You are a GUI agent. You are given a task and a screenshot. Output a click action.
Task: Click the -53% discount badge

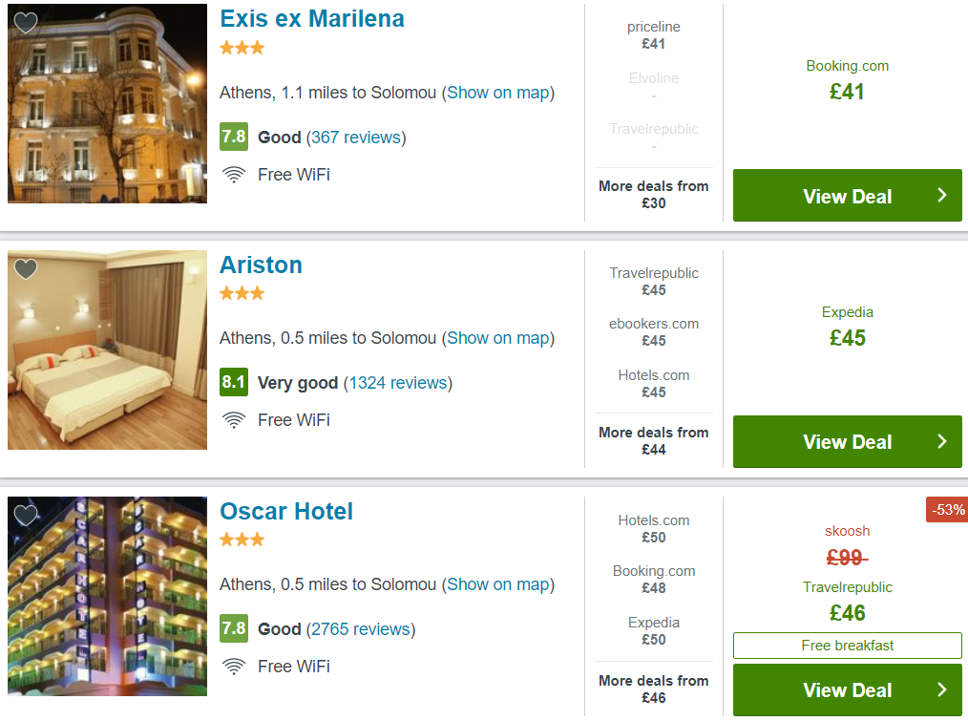947,510
